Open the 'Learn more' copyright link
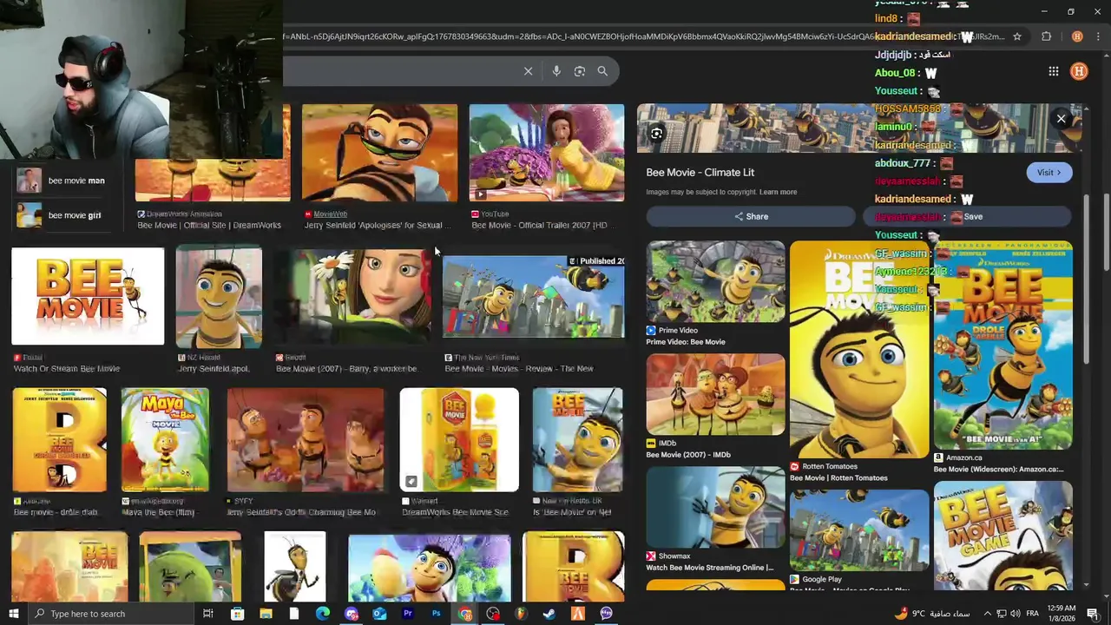 point(778,192)
